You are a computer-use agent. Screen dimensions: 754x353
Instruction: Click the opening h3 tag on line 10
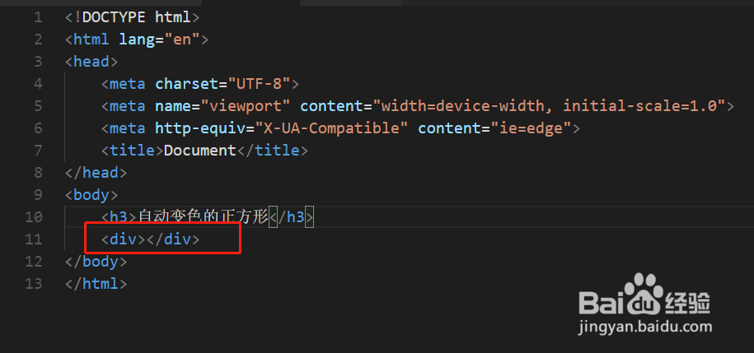119,217
